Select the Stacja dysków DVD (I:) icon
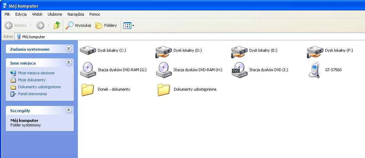365x158 pixels. [x=239, y=70]
